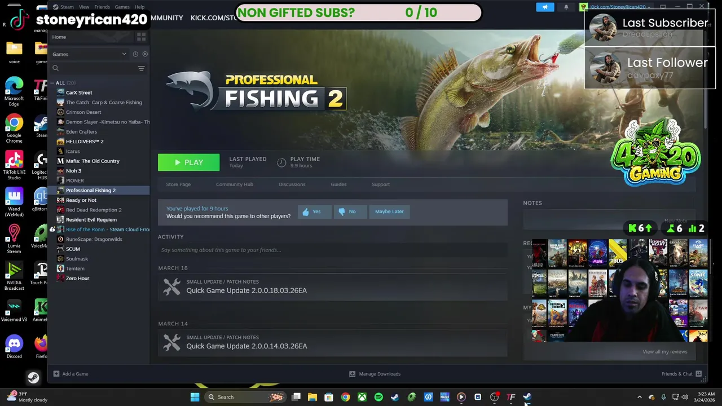Select CarX Street in the library
The image size is (722, 406).
(x=79, y=92)
